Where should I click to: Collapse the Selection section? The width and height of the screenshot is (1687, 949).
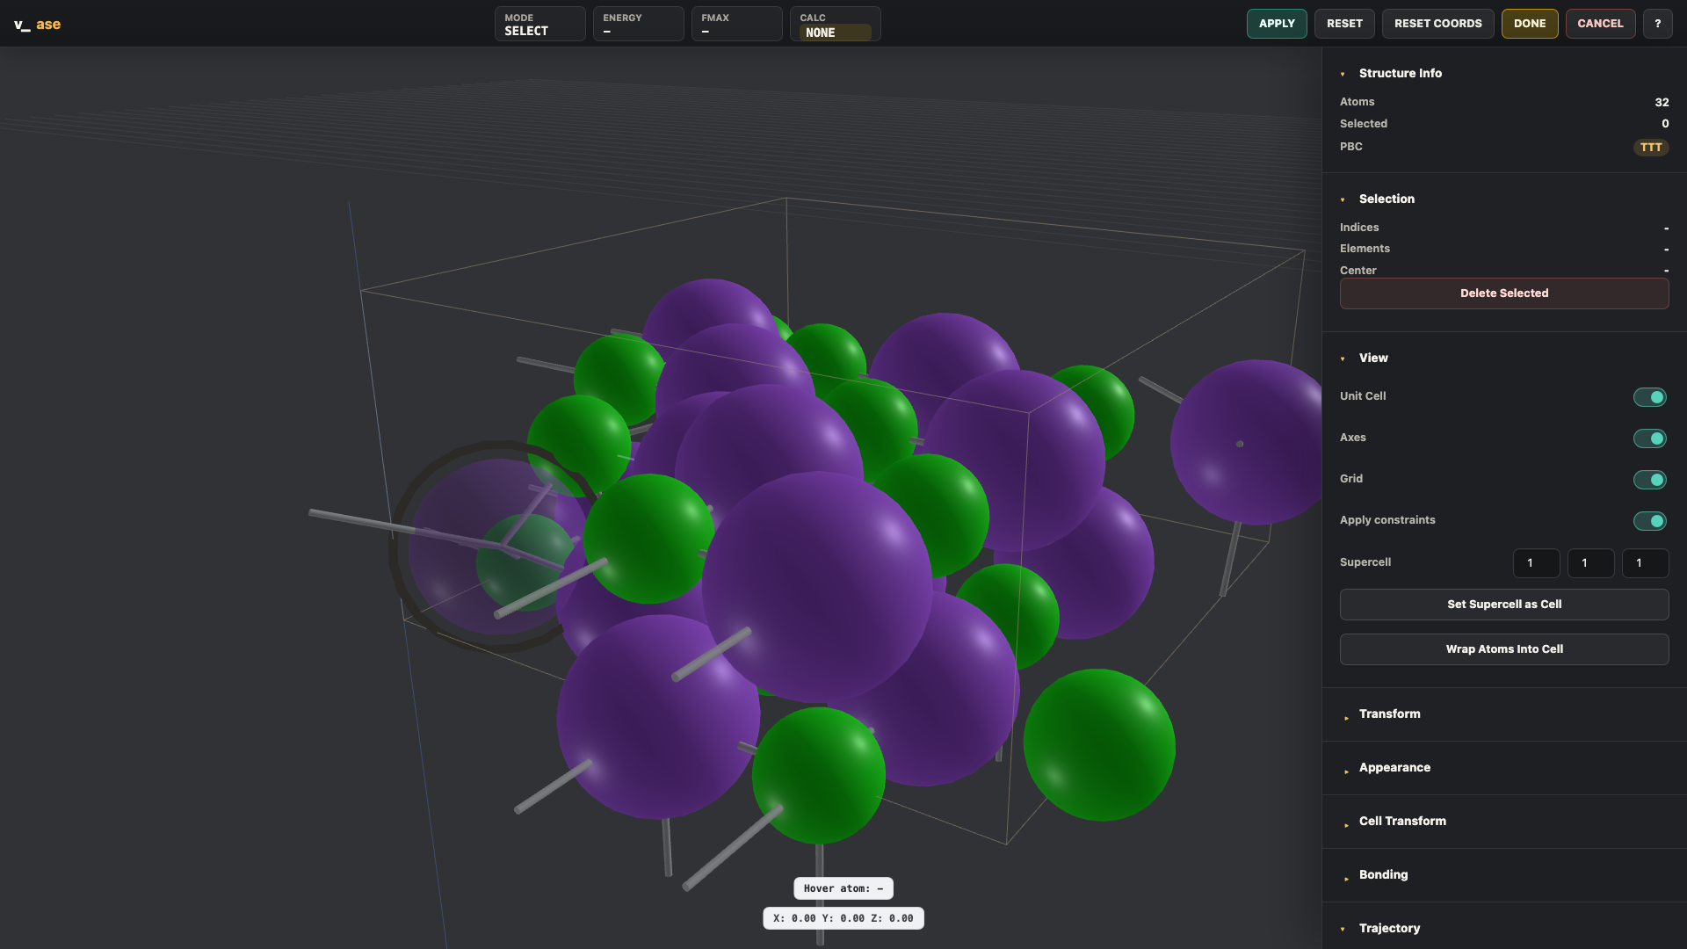[1387, 199]
